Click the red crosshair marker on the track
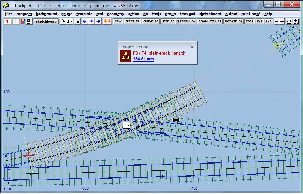The image size is (303, 194). [x=29, y=155]
